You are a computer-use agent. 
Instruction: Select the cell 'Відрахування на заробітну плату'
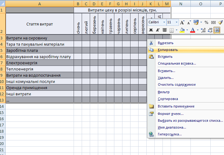pyautogui.click(x=39, y=57)
